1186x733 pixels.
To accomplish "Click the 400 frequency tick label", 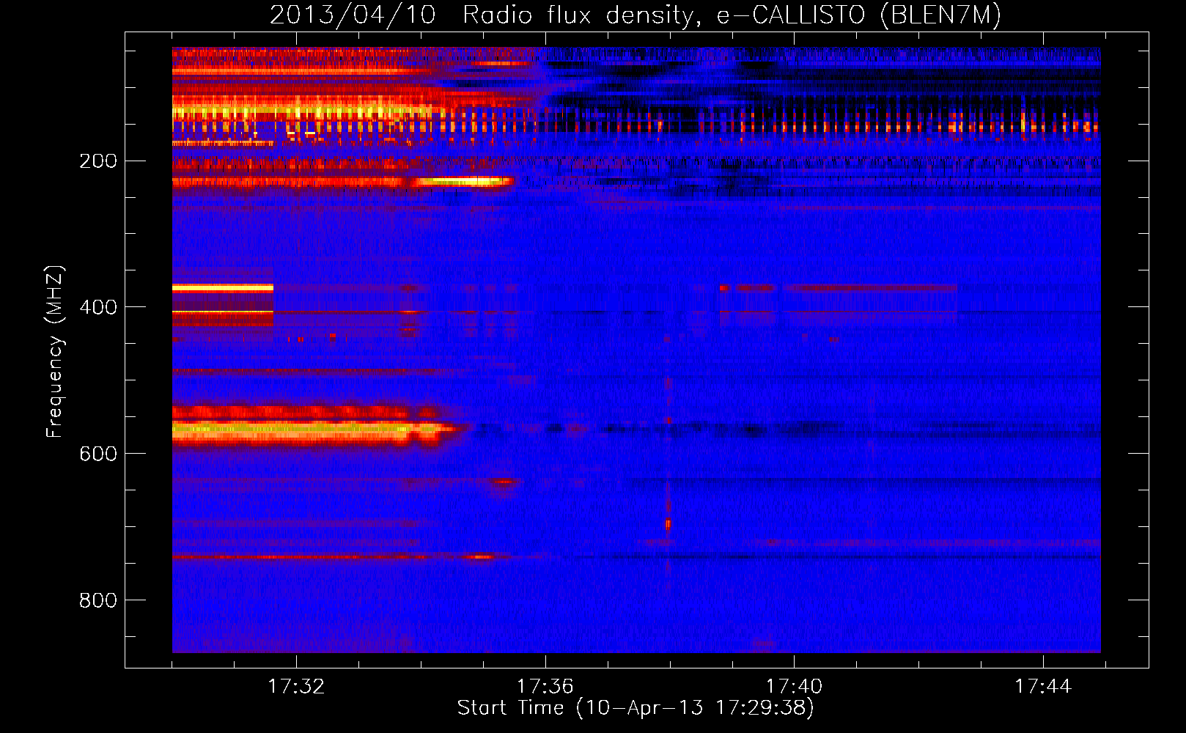I will point(98,307).
